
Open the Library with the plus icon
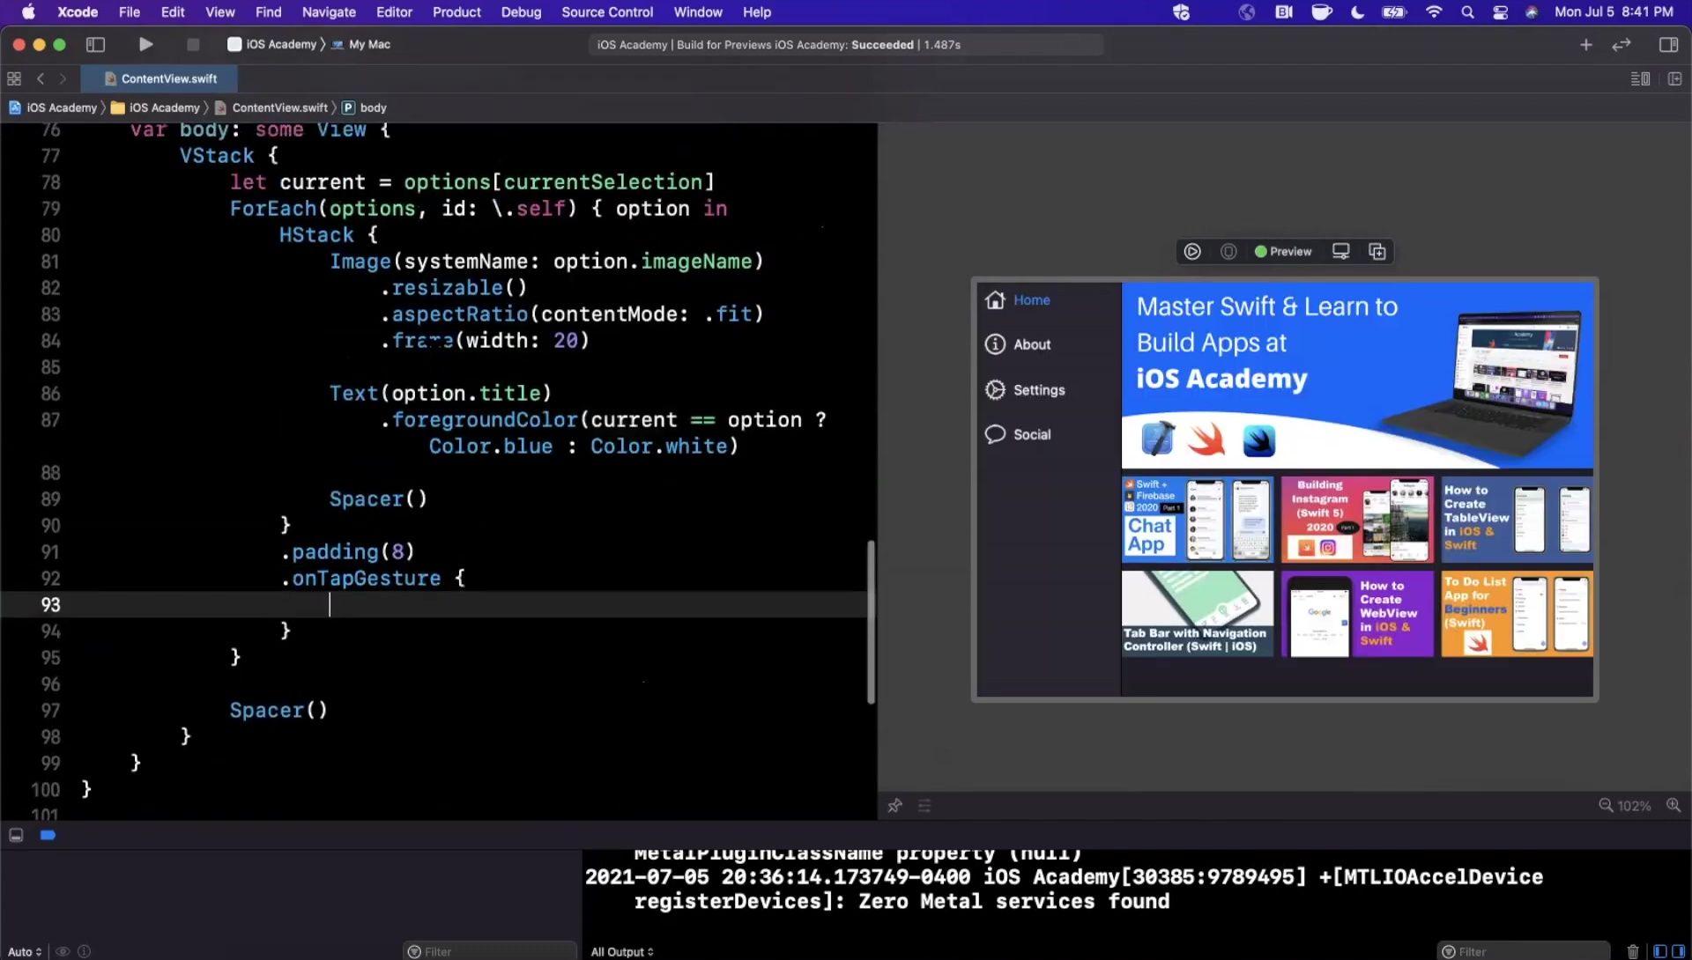pyautogui.click(x=1586, y=44)
